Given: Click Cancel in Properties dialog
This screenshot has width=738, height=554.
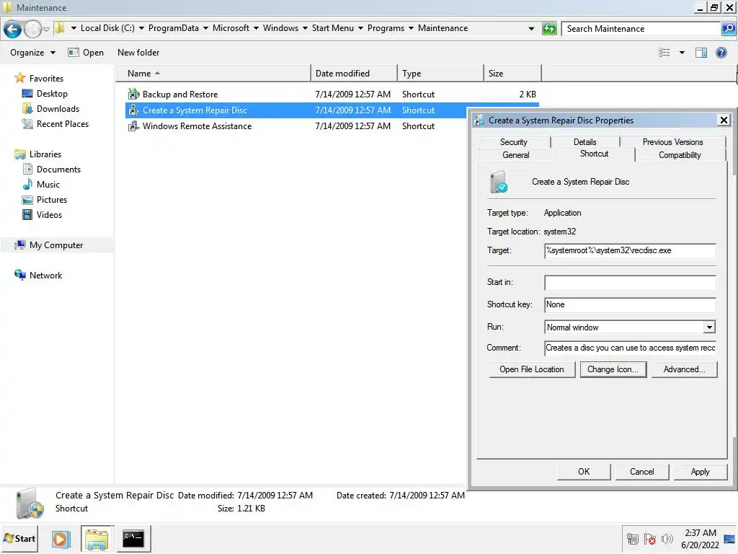Looking at the screenshot, I should click(x=642, y=472).
